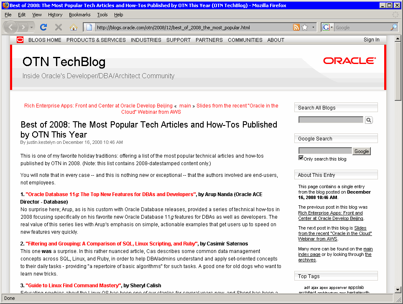403x304 pixels.
Task: Open the recent pages history dropdown
Action: click(31, 27)
